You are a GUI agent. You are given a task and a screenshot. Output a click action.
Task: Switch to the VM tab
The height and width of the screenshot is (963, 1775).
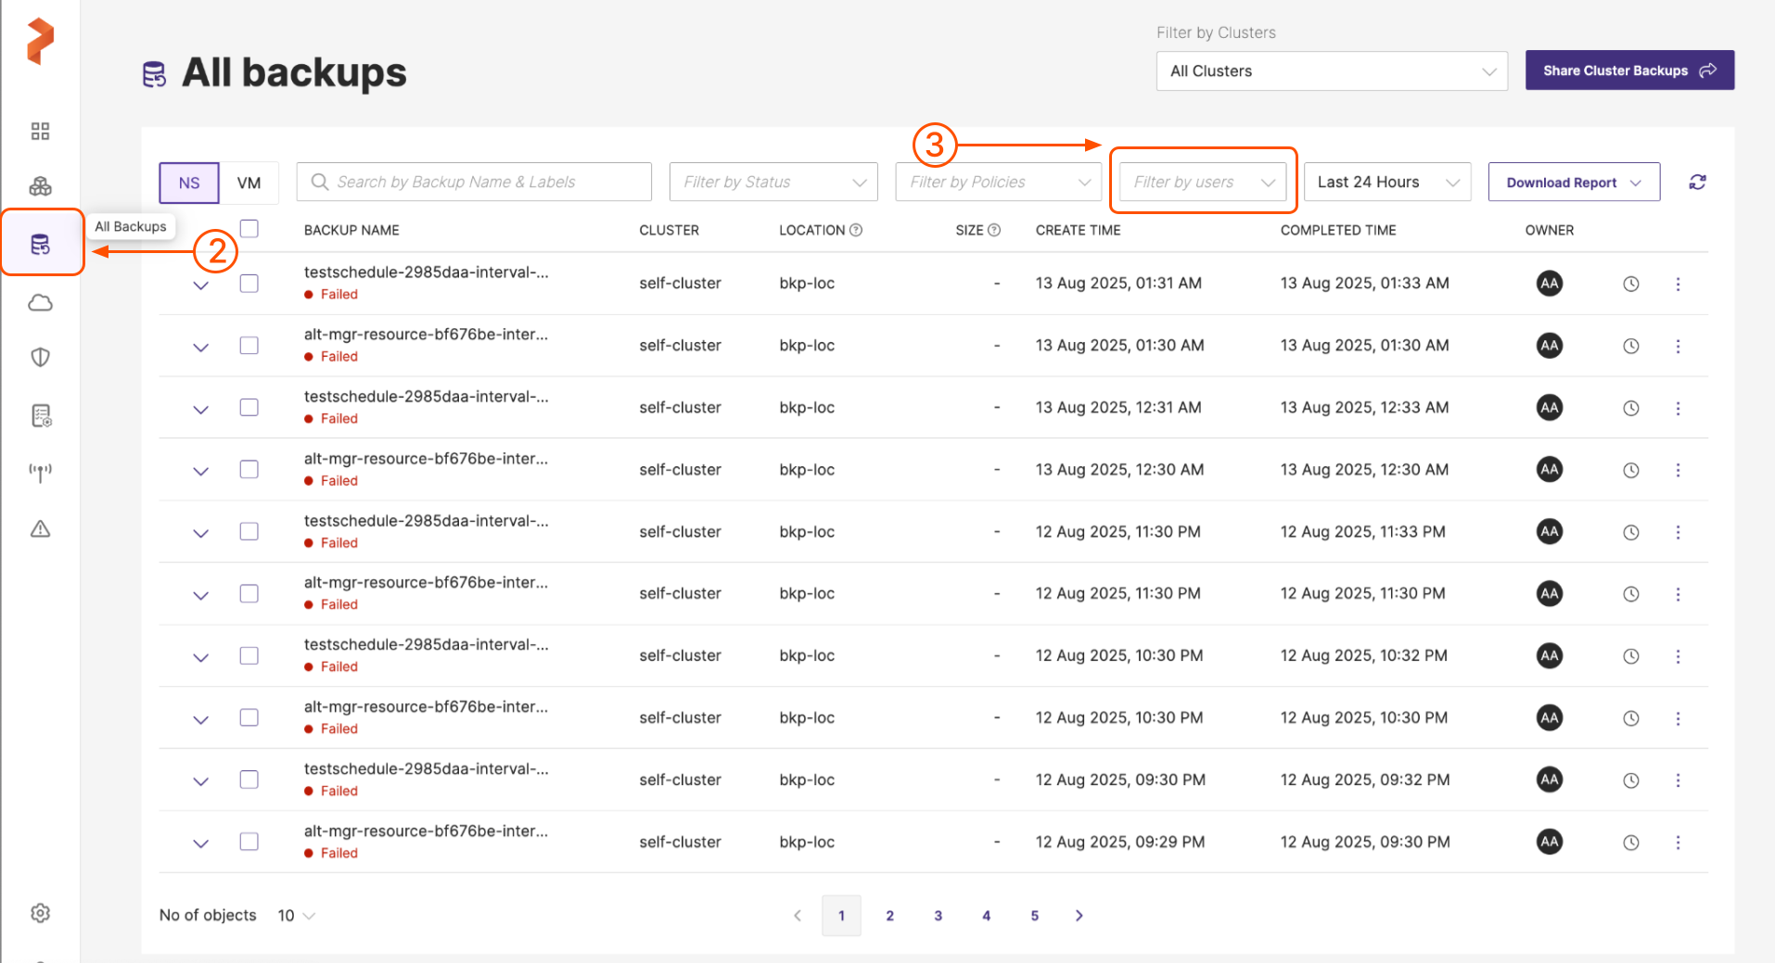pos(249,183)
